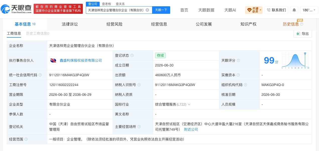Click the 成立日期 value 2026-06-30
The height and width of the screenshot is (151, 319).
point(164,65)
